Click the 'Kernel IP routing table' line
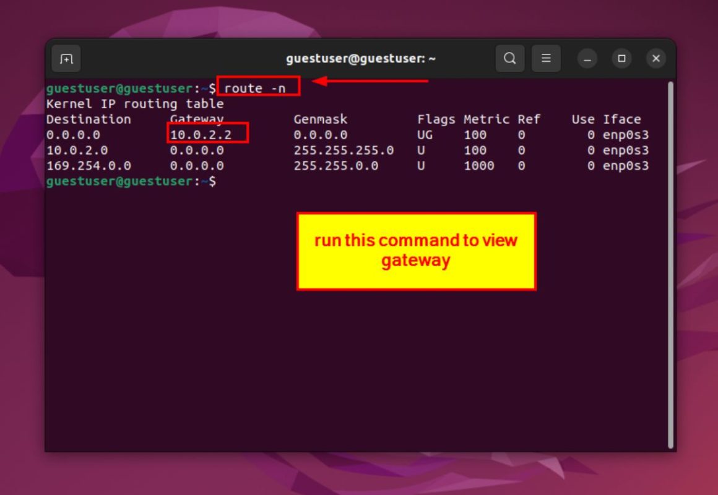Viewport: 718px width, 495px height. [x=135, y=103]
